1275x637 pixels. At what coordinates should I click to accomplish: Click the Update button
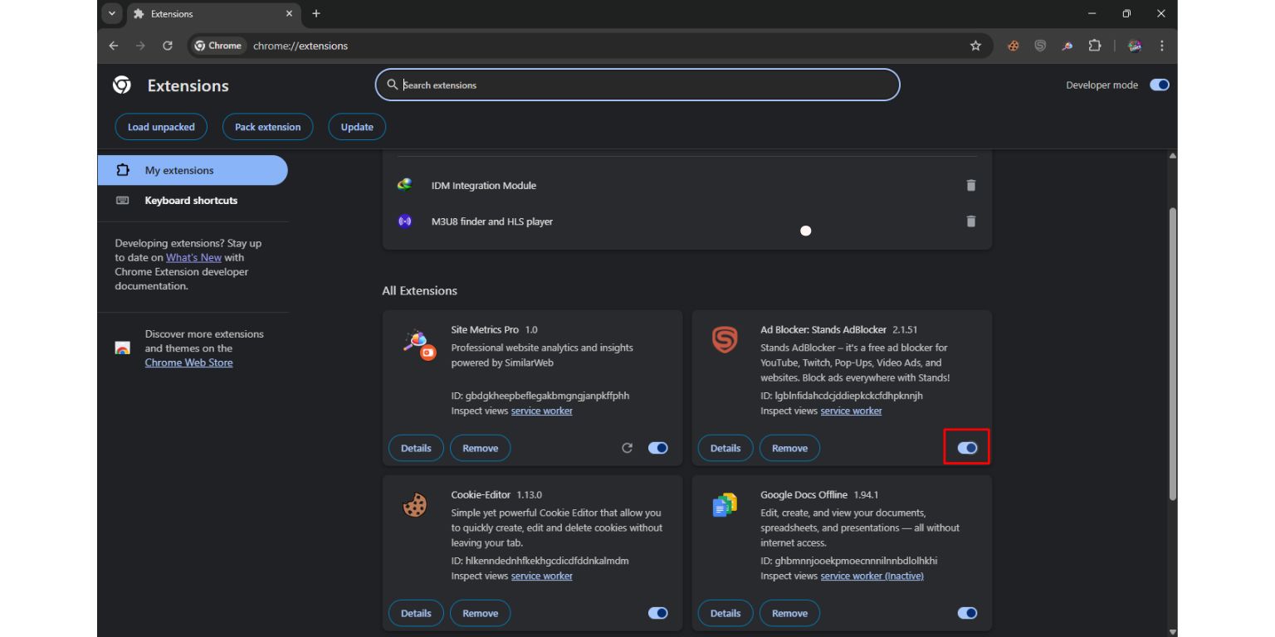pyautogui.click(x=357, y=127)
